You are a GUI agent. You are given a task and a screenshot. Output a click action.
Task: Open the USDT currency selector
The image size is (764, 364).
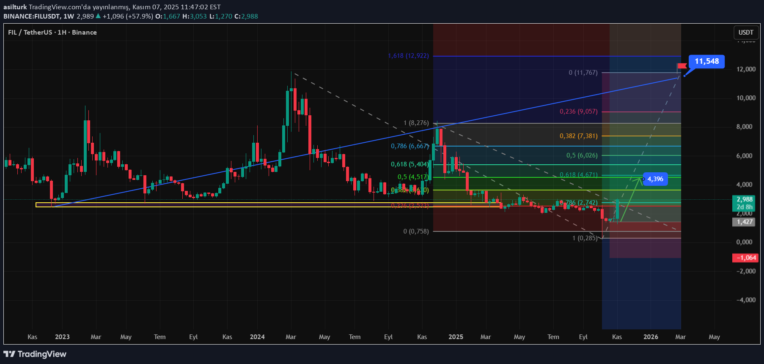coord(745,33)
